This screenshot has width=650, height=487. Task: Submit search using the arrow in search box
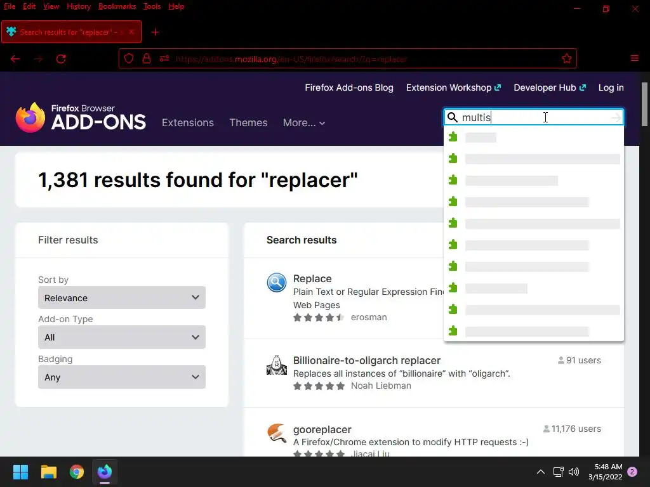point(616,117)
